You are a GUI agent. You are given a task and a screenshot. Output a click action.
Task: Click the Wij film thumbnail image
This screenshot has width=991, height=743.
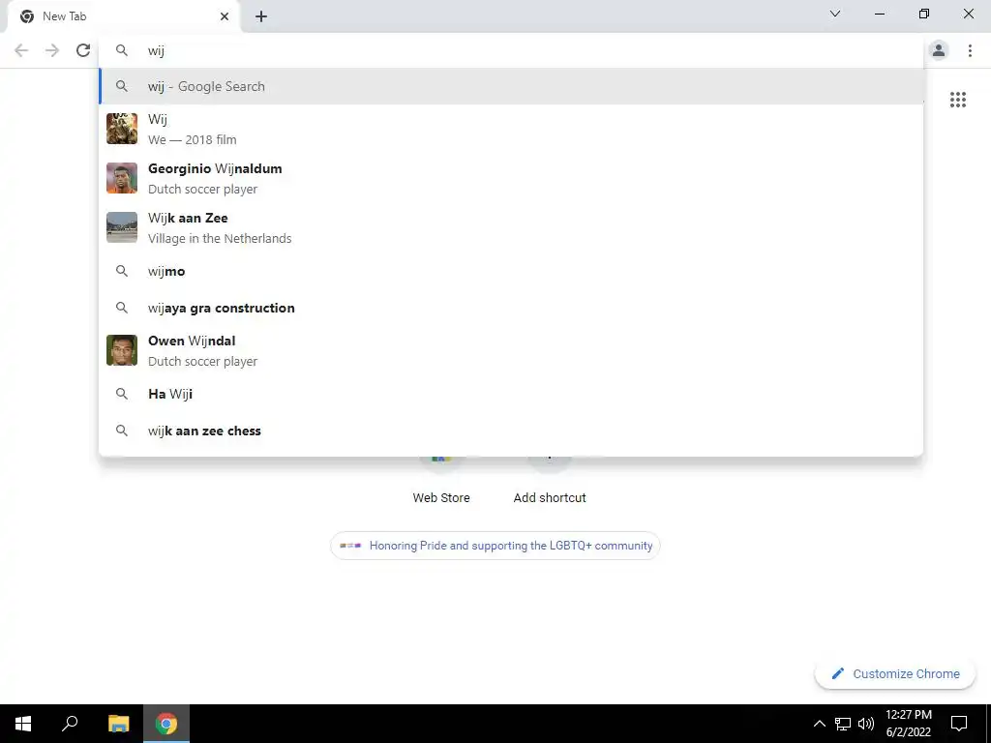coord(122,129)
